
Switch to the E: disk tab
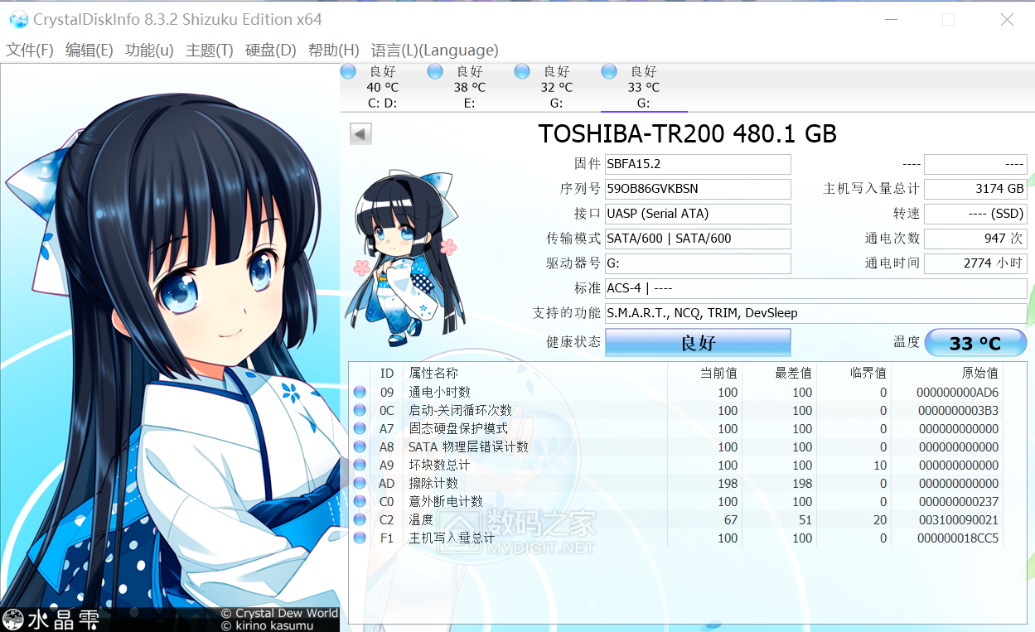[470, 87]
